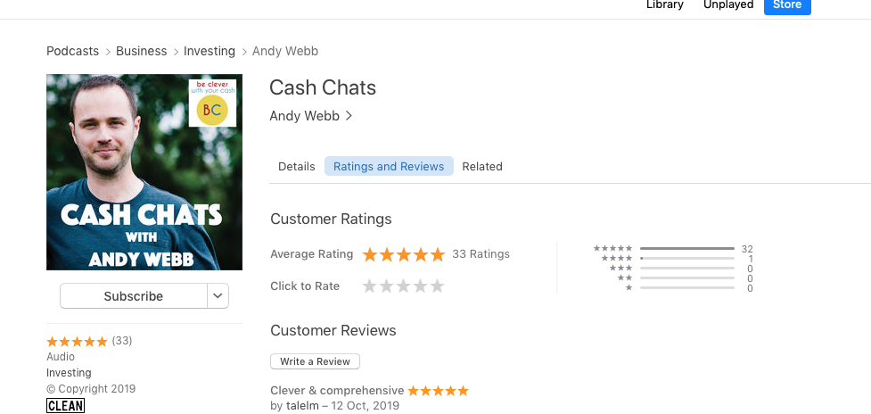This screenshot has height=414, width=871.
Task: Open the Related tab
Action: (x=482, y=167)
